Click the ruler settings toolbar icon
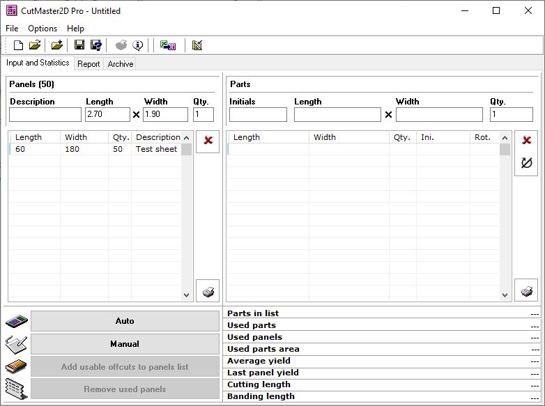 coord(197,45)
